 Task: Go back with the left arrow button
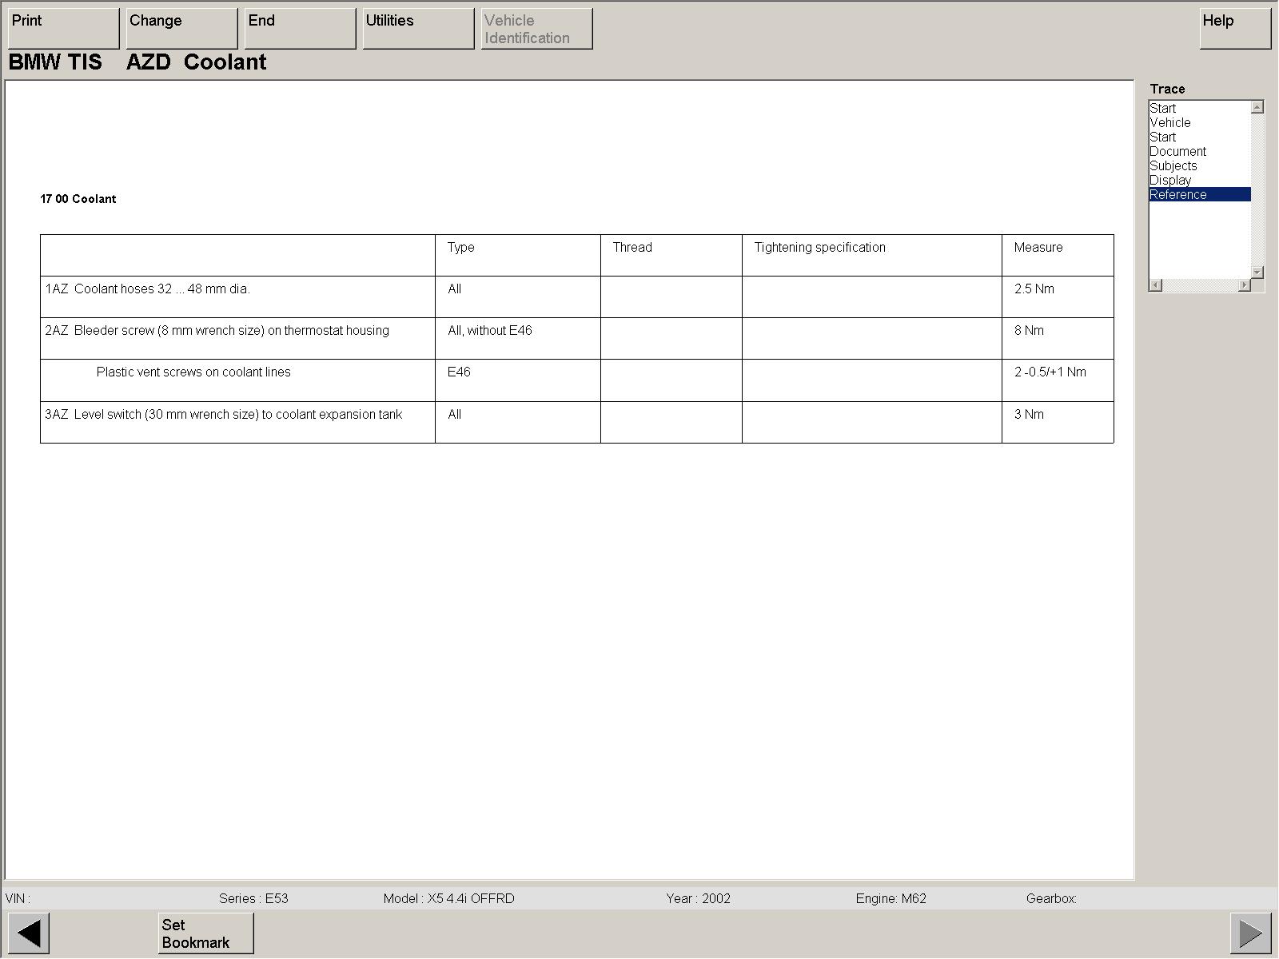29,933
